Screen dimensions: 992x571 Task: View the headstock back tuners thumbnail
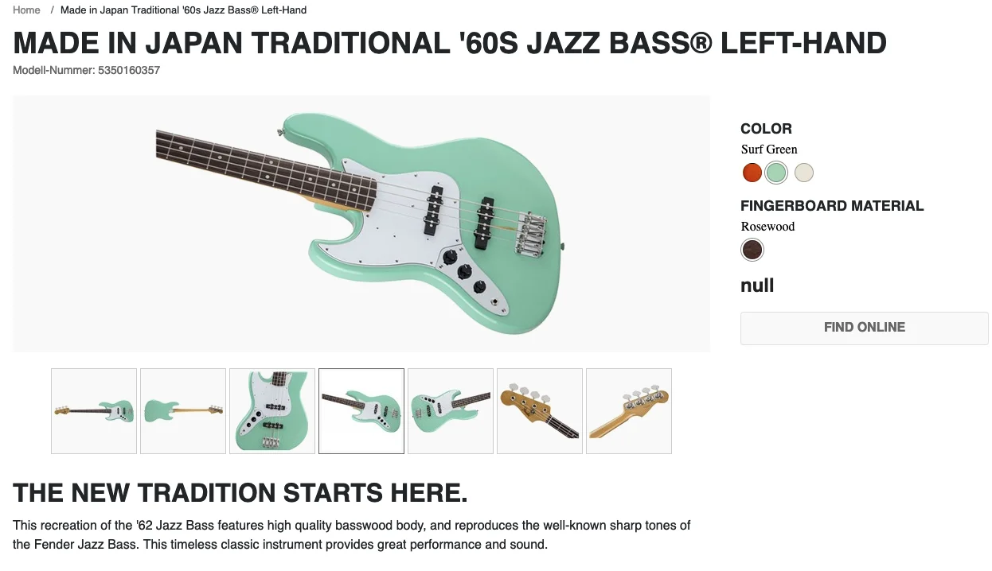pos(629,411)
